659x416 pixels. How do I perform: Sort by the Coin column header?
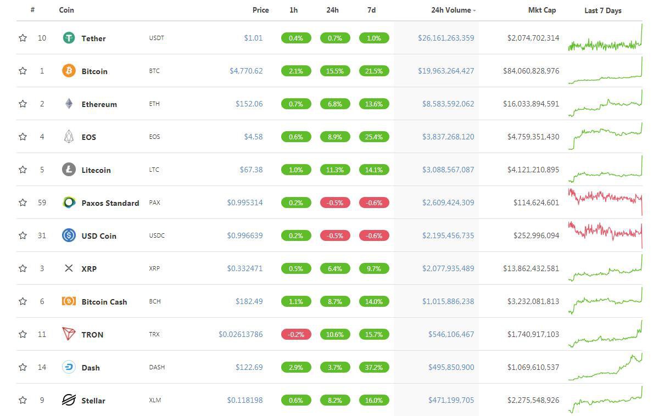(x=66, y=10)
